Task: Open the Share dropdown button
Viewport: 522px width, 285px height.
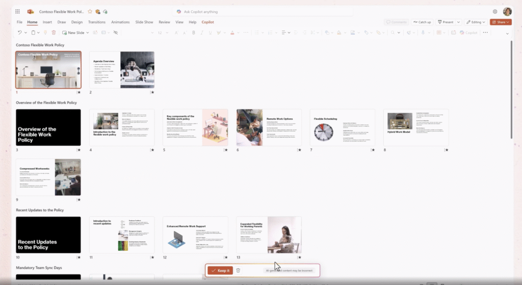Action: click(x=501, y=22)
